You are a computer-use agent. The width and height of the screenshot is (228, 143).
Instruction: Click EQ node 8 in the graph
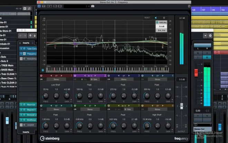click(x=163, y=45)
